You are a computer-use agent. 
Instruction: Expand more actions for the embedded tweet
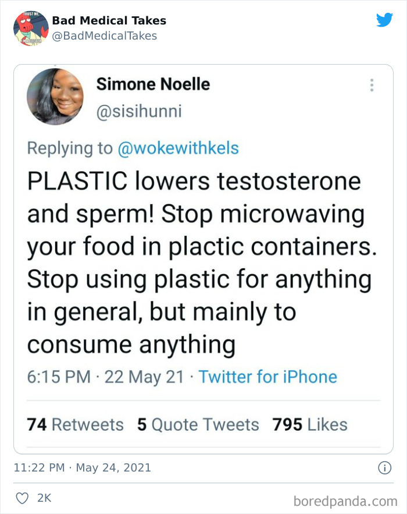click(371, 85)
